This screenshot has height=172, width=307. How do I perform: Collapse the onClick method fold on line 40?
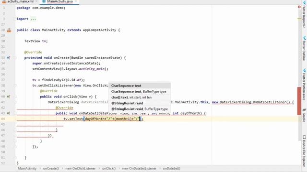[x=15, y=97]
